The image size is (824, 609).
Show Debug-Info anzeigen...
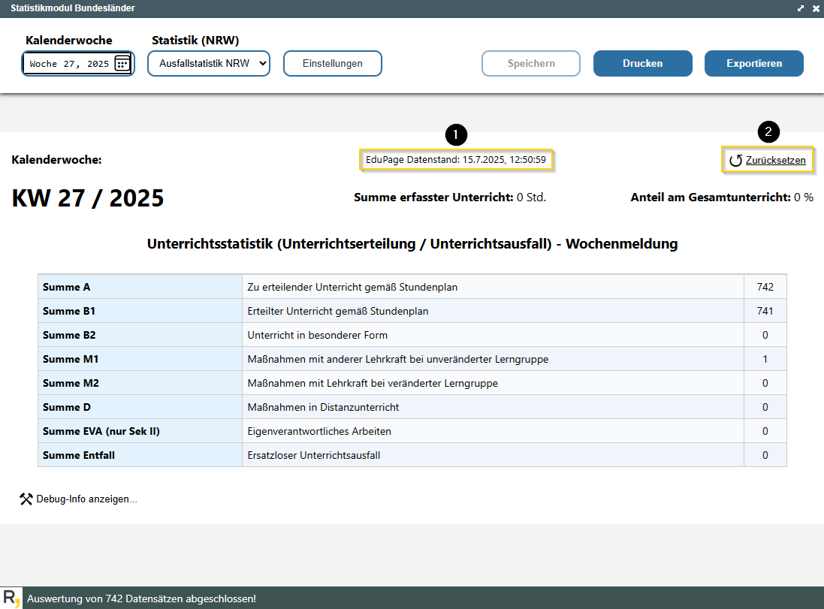[x=86, y=499]
